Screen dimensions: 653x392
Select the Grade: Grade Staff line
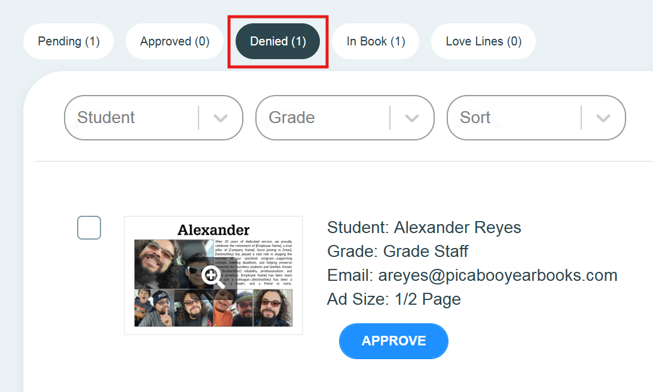tap(398, 251)
